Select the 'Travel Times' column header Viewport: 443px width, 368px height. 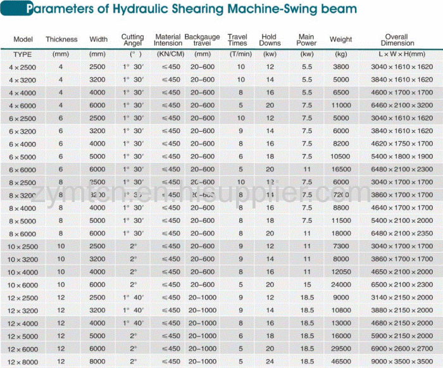[237, 40]
